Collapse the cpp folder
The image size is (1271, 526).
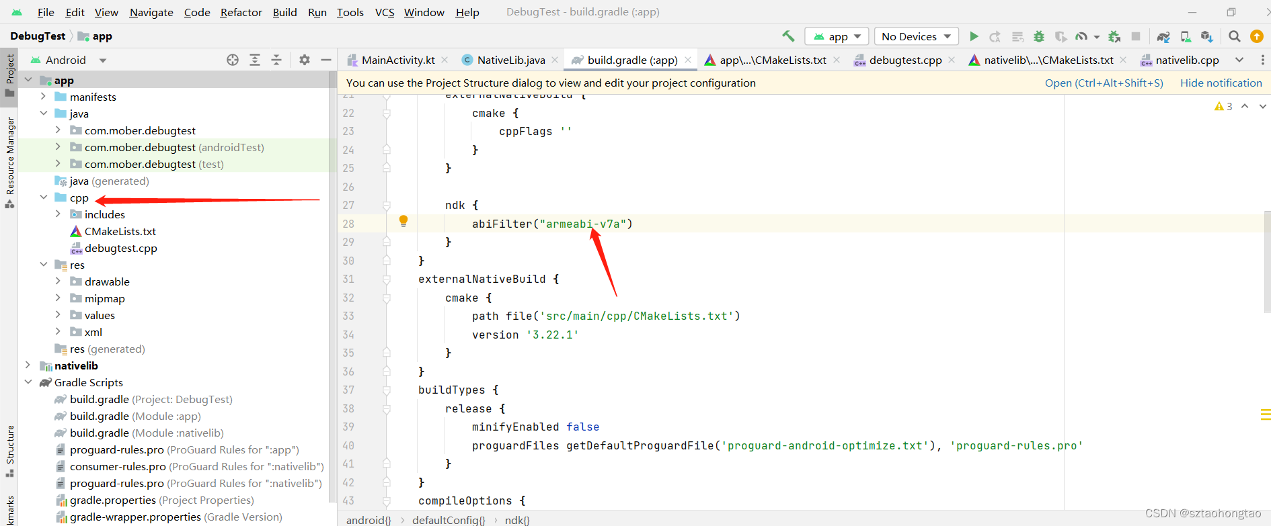click(x=43, y=198)
